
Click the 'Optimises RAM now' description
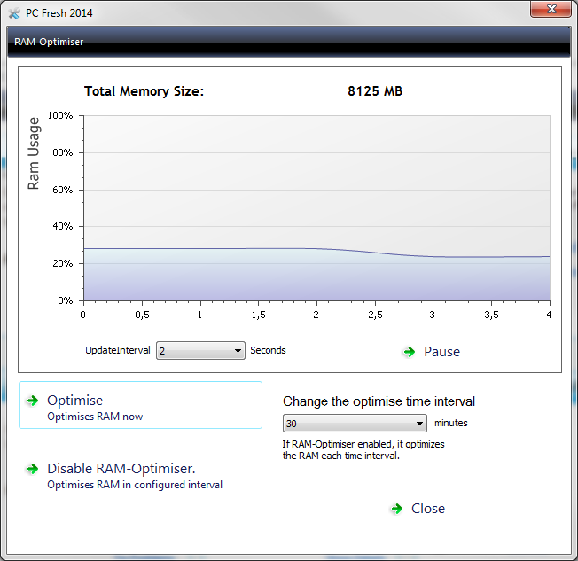pos(95,417)
